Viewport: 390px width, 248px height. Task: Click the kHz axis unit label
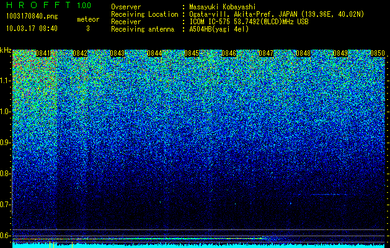[x=6, y=51]
